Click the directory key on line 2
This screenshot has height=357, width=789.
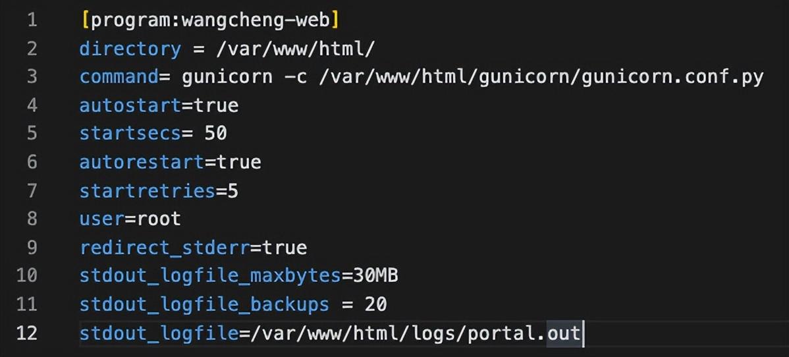[130, 49]
